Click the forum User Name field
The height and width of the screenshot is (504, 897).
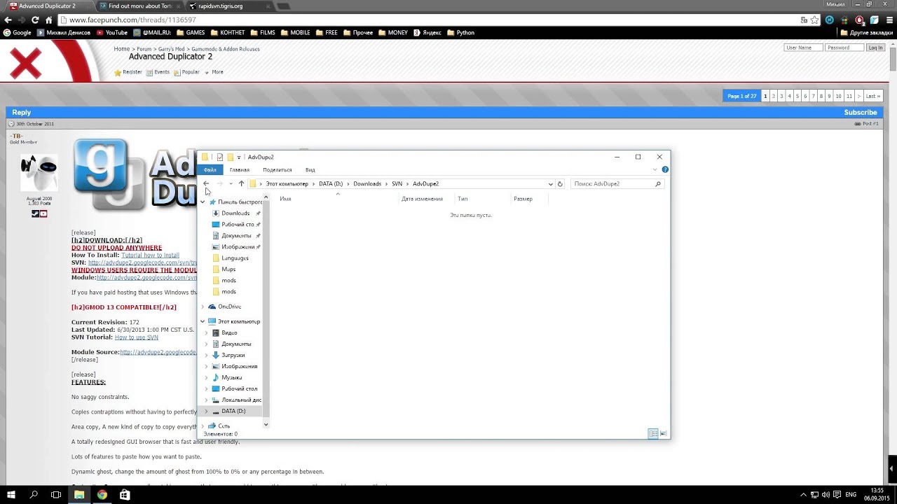[803, 48]
